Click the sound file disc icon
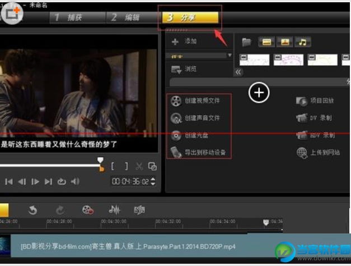 tap(176, 118)
